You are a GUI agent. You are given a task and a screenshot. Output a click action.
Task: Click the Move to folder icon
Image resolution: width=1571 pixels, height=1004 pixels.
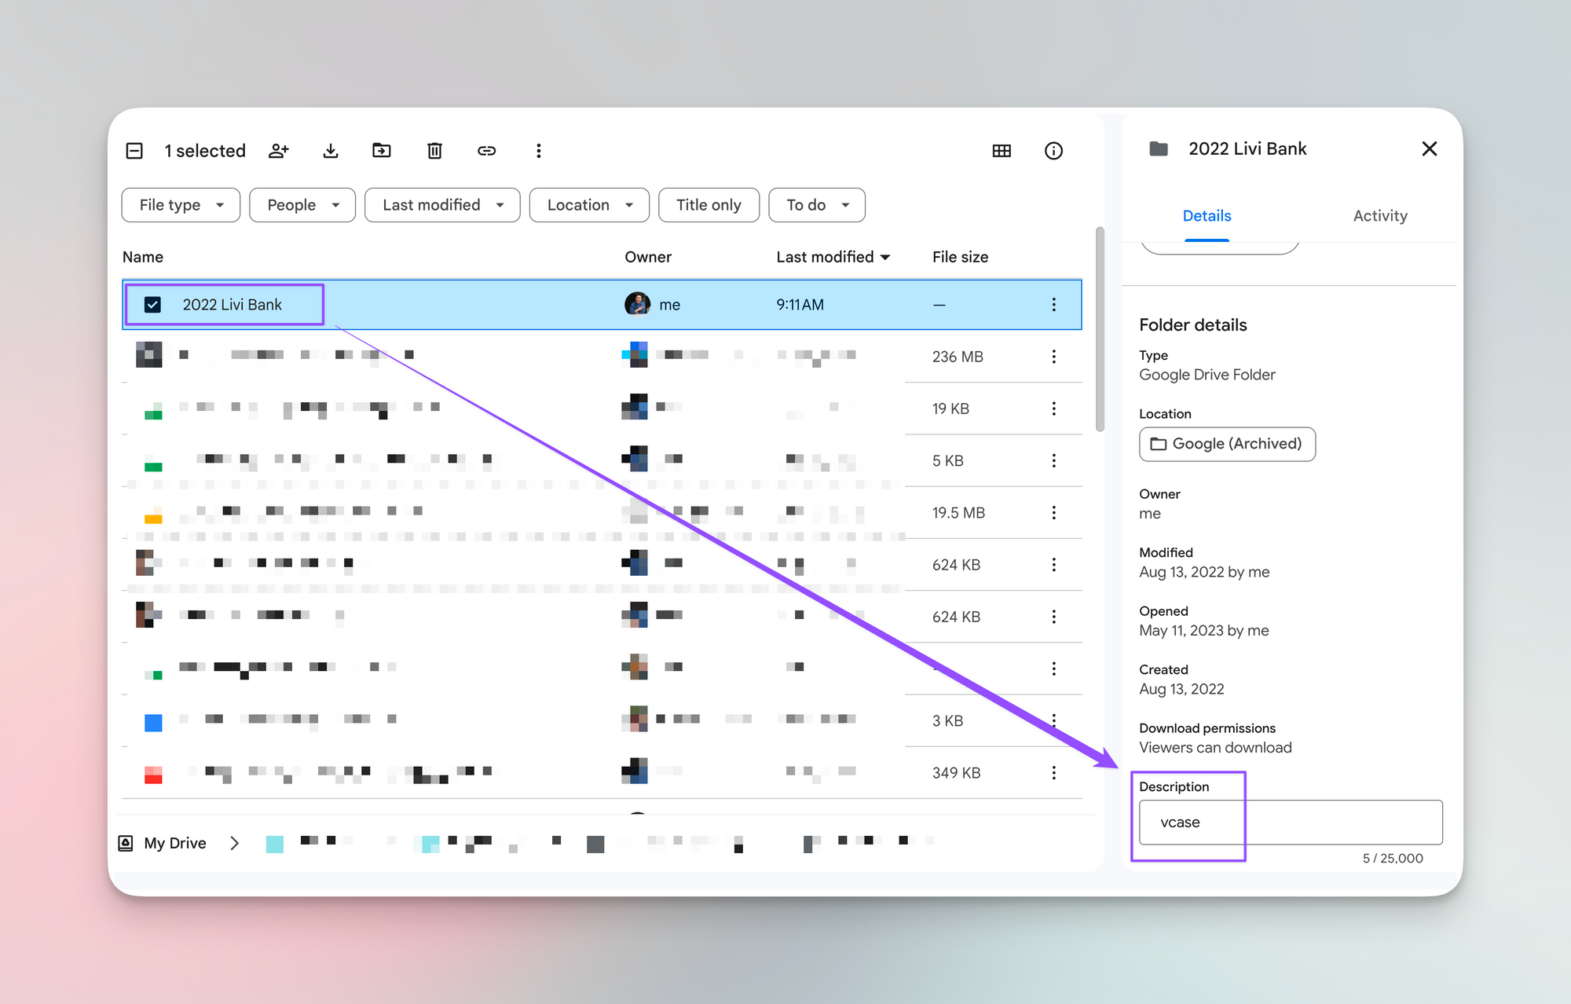pyautogui.click(x=382, y=151)
